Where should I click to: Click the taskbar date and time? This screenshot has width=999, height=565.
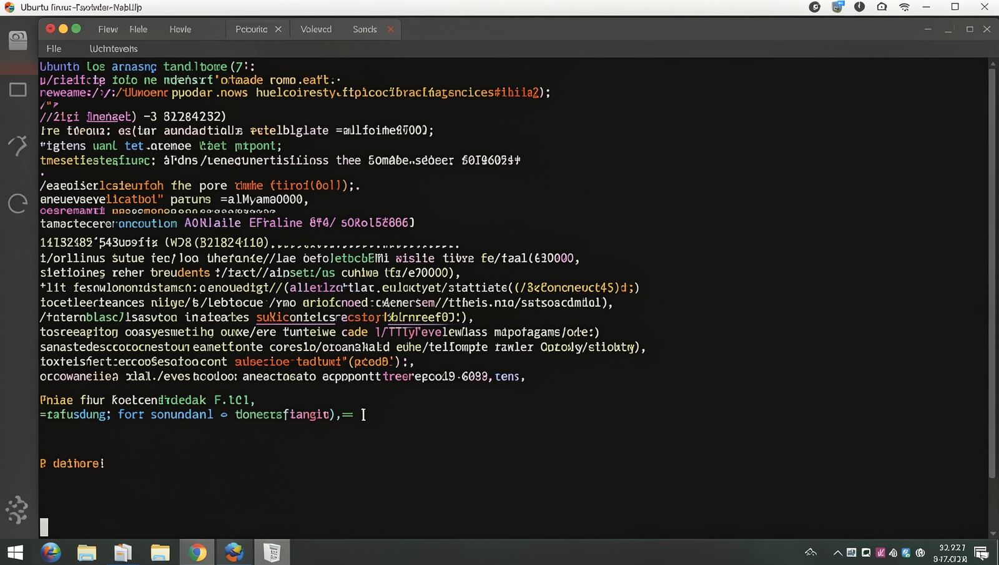coord(952,553)
